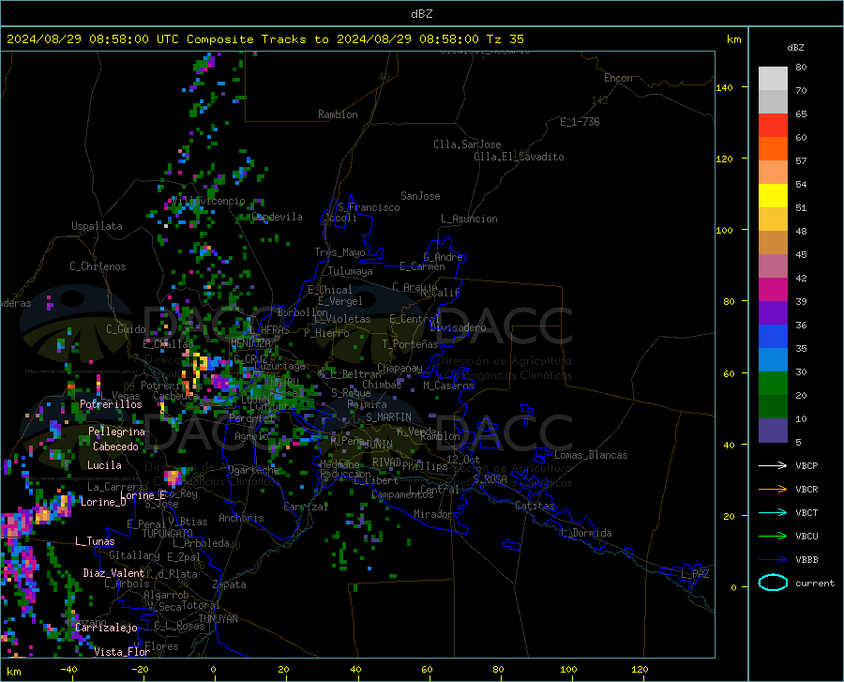Click the '65' value on the color scale

tap(801, 114)
